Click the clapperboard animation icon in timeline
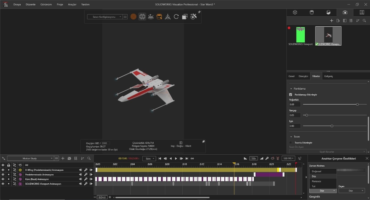The image size is (370, 200). click(69, 158)
